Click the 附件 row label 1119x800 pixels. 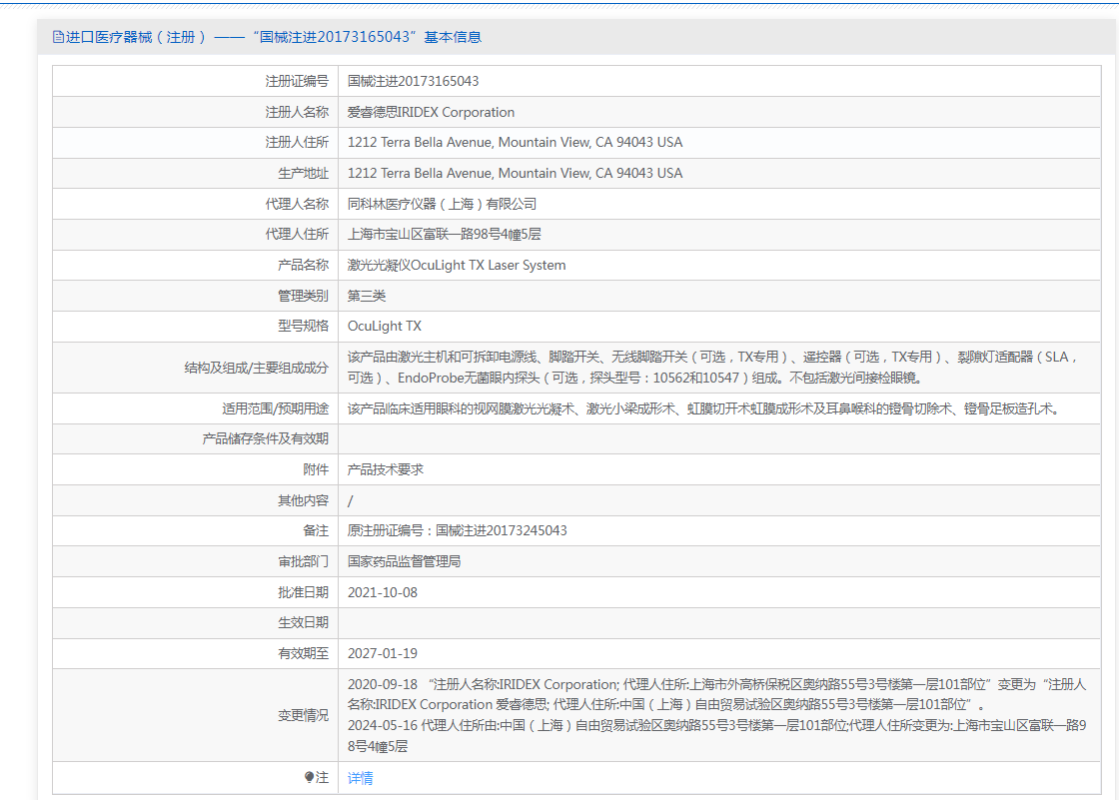[x=316, y=469]
